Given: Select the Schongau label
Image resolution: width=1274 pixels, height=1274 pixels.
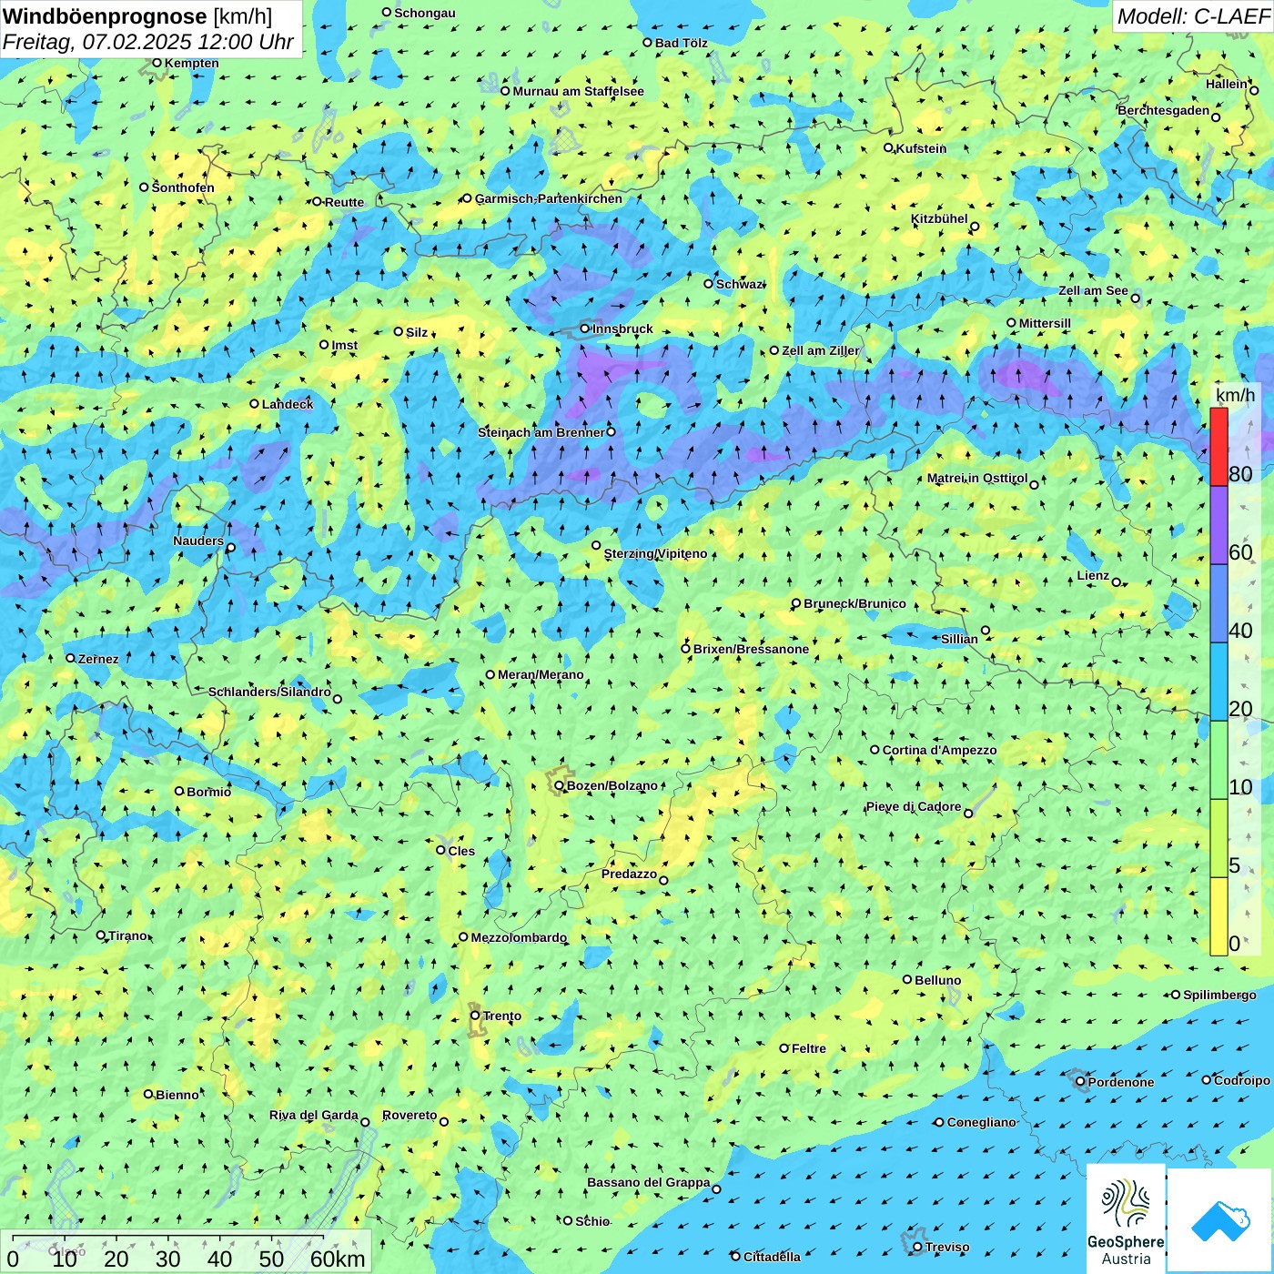Looking at the screenshot, I should click(x=425, y=13).
